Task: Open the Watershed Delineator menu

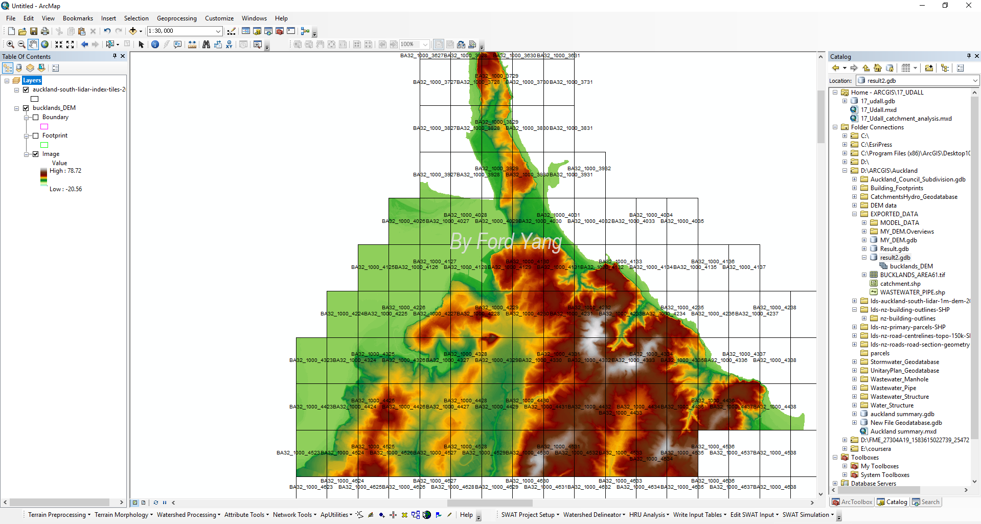Action: click(595, 515)
